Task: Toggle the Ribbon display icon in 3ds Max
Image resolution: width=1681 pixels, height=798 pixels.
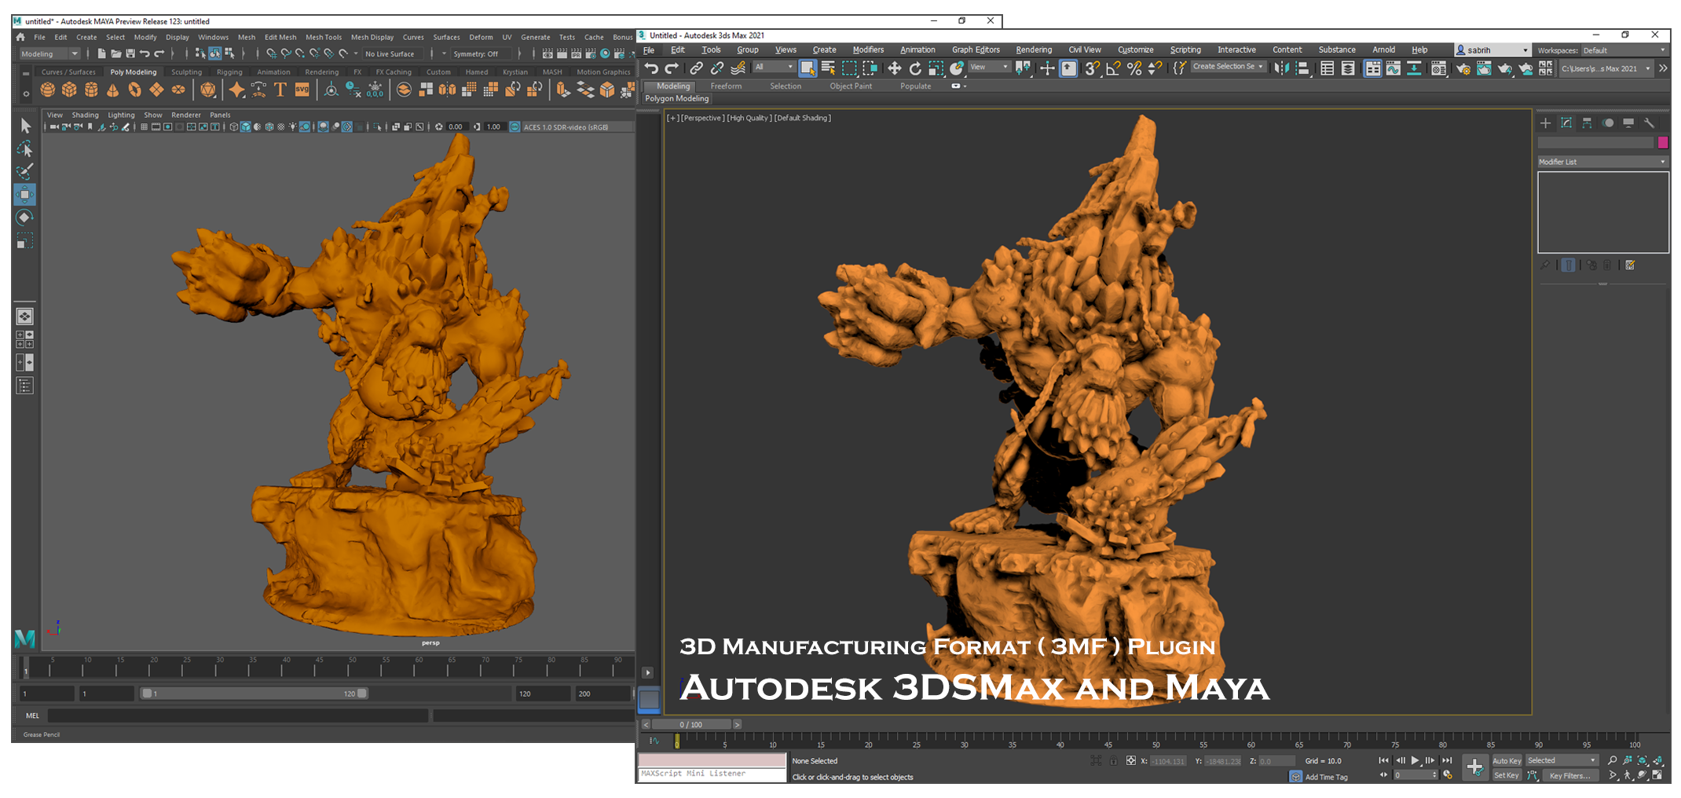Action: [1372, 68]
